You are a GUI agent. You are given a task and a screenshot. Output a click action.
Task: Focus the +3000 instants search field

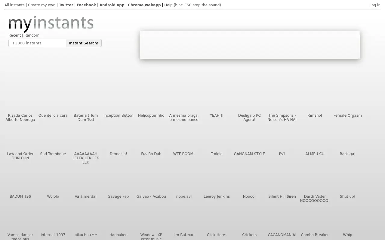click(x=37, y=43)
